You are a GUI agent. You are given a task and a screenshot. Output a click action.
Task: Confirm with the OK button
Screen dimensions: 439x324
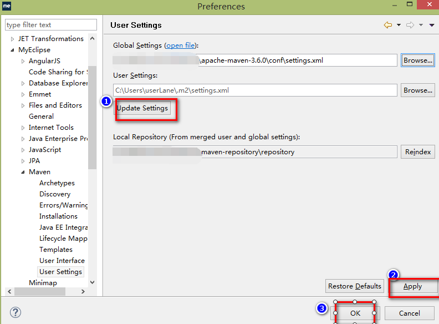355,313
